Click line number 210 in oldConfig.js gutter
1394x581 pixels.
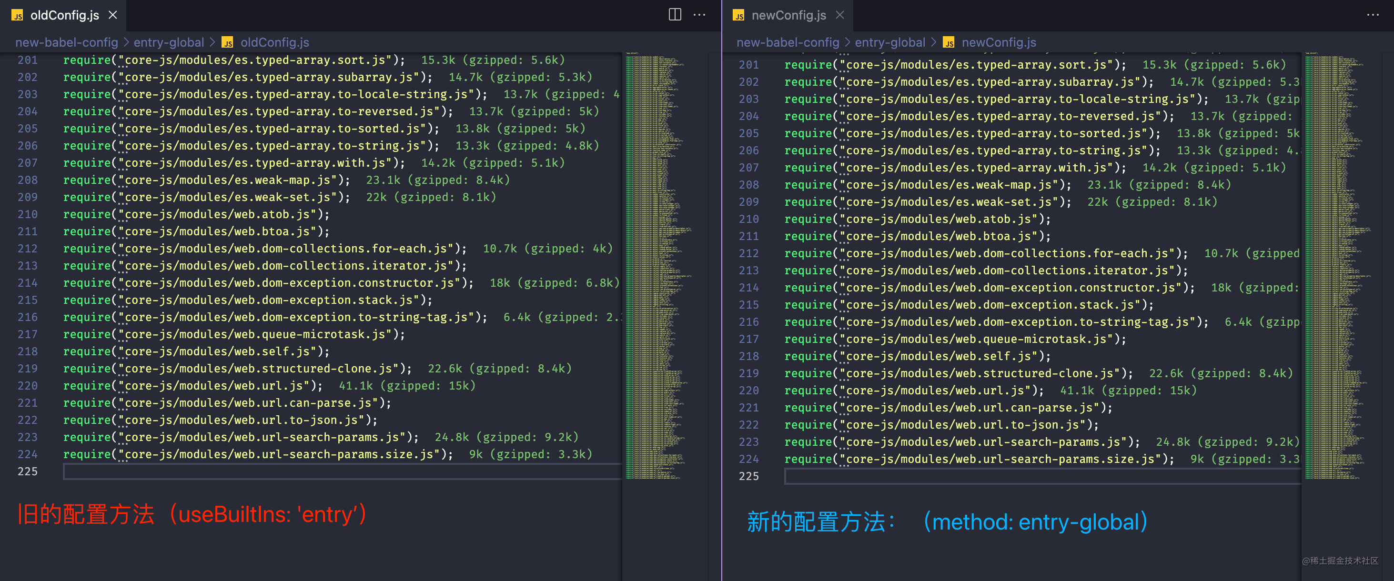28,214
